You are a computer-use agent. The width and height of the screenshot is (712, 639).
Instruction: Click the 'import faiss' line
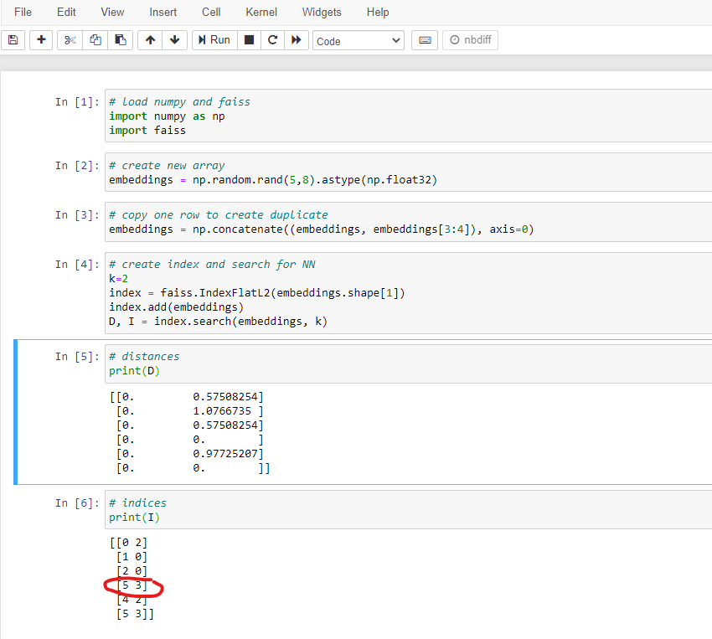point(147,131)
